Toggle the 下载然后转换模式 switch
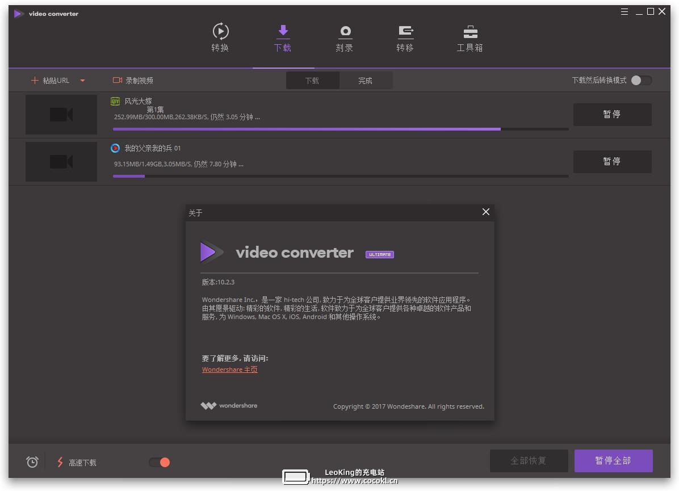 pos(642,80)
